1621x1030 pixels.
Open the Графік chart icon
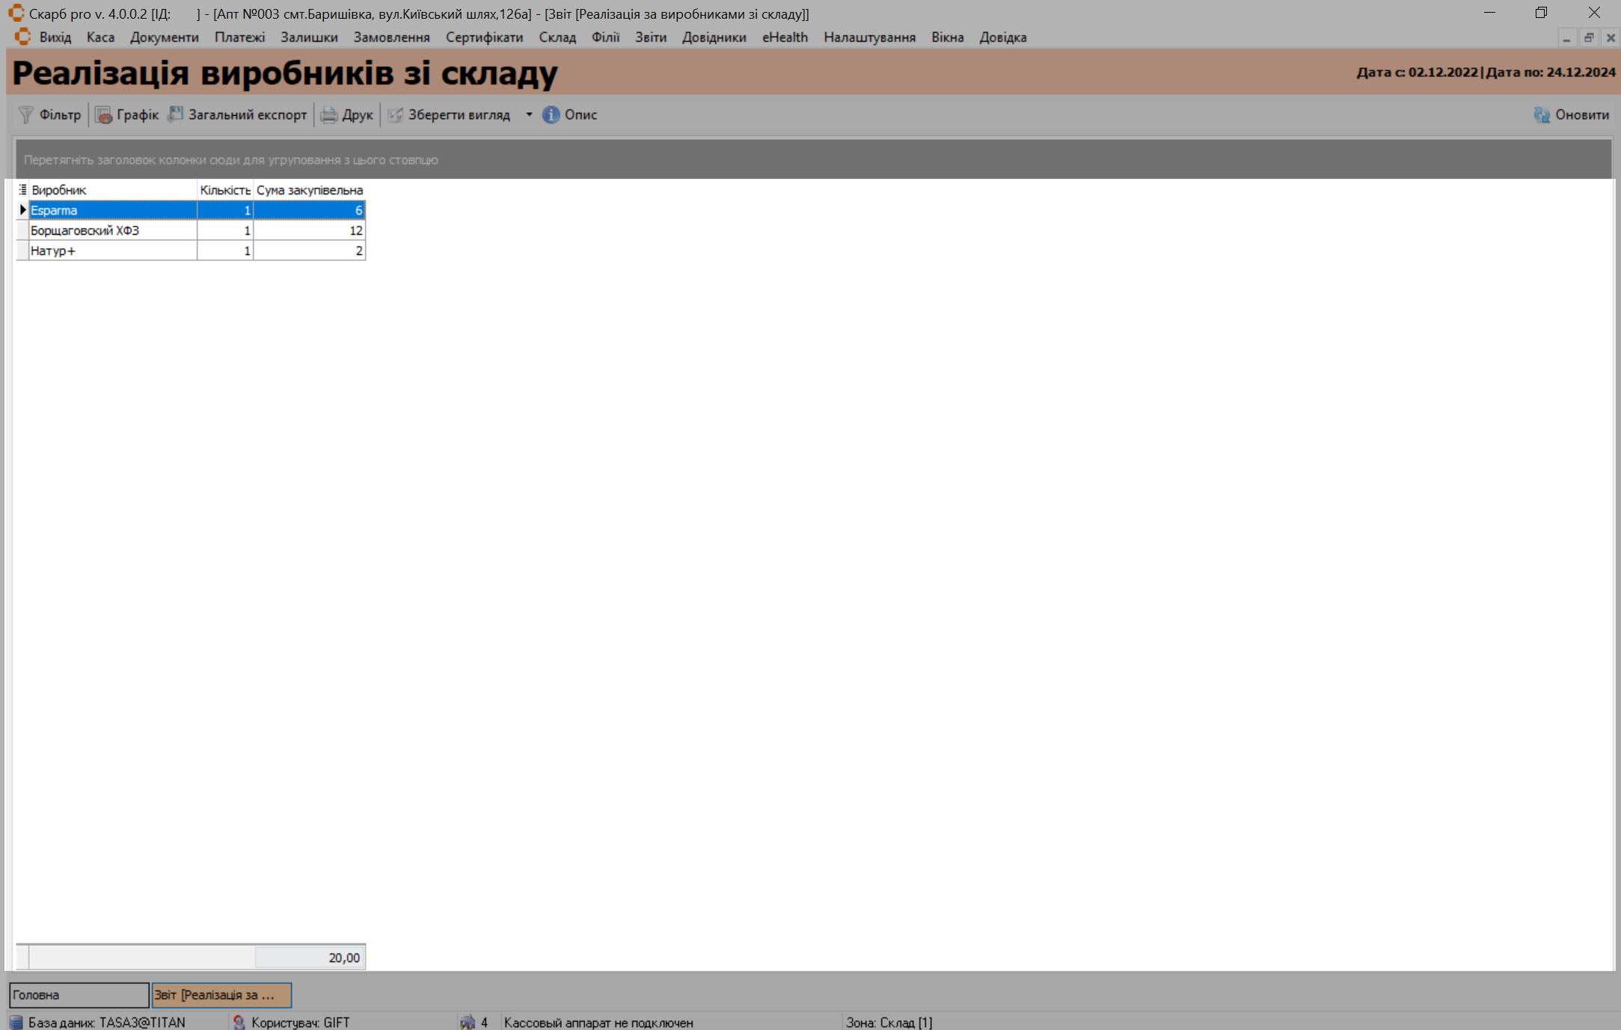[x=104, y=114]
